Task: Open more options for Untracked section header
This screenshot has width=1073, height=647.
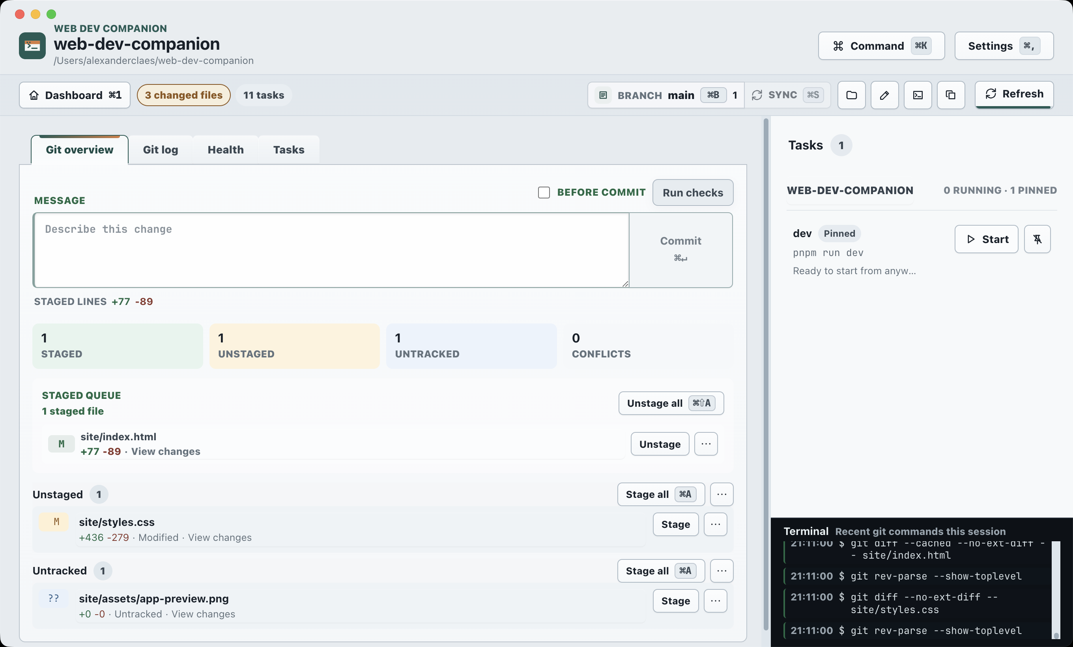Action: (722, 571)
